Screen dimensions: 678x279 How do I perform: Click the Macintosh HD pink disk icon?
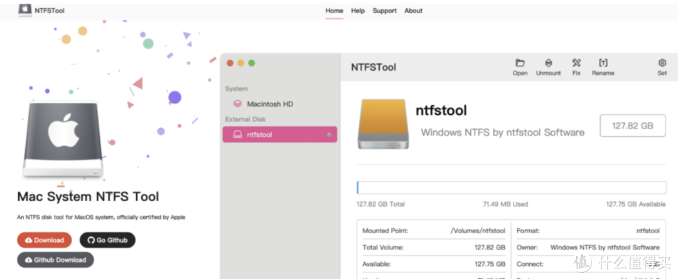237,104
